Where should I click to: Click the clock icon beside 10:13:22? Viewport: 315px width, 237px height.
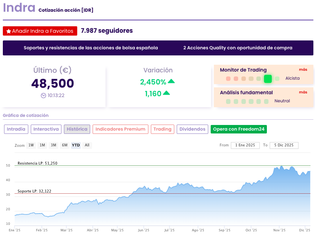click(43, 95)
